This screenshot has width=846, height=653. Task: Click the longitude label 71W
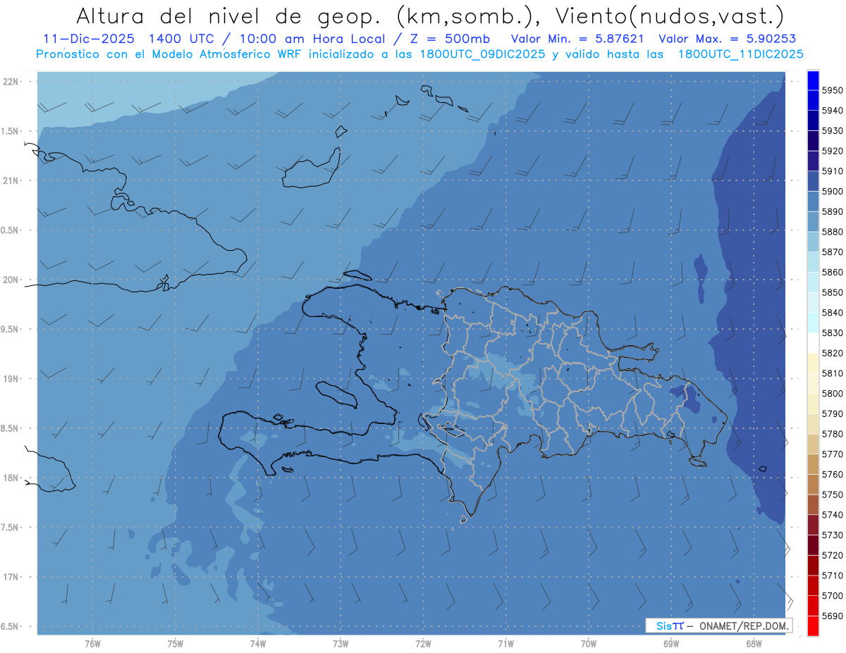pos(505,644)
